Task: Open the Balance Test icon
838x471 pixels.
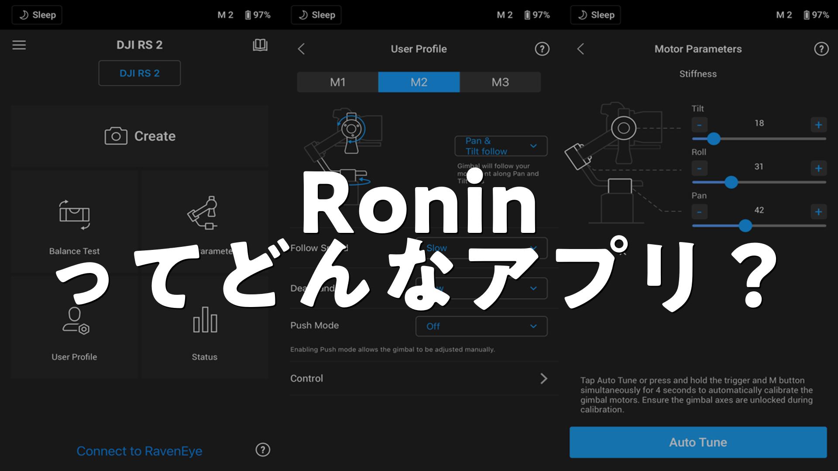Action: [x=74, y=215]
